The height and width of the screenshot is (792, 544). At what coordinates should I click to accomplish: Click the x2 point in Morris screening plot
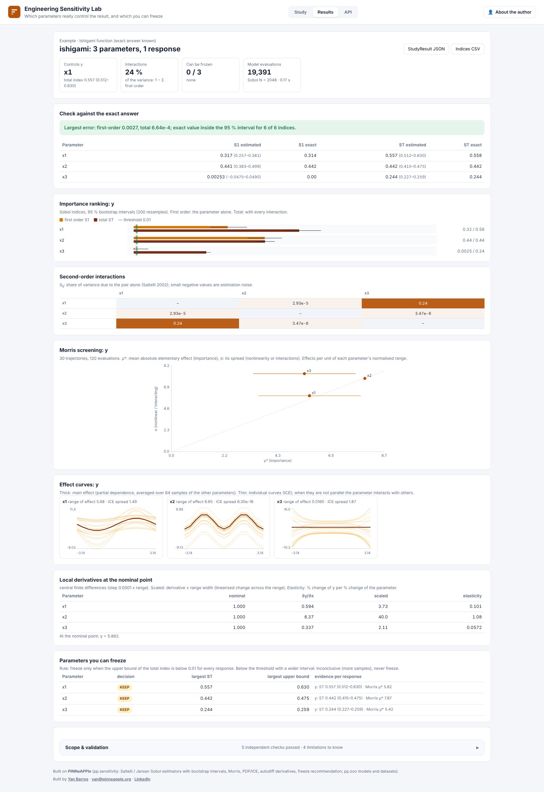(x=365, y=378)
